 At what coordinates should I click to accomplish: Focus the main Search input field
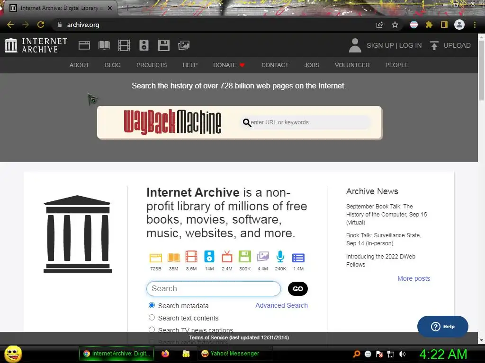pos(214,289)
